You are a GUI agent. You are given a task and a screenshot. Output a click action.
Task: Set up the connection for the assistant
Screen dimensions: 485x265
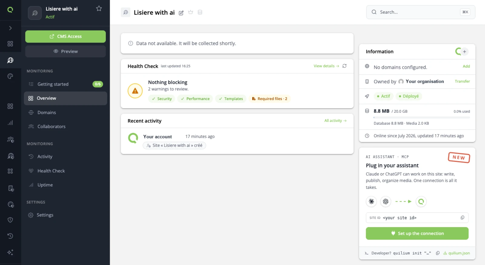click(417, 233)
